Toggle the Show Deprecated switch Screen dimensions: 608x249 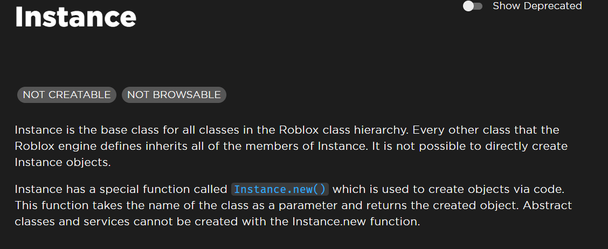click(x=472, y=6)
